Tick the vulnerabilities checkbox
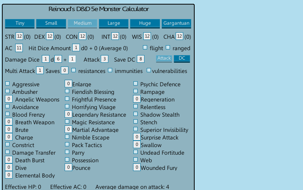This screenshot has height=190, width=303. [x=149, y=70]
